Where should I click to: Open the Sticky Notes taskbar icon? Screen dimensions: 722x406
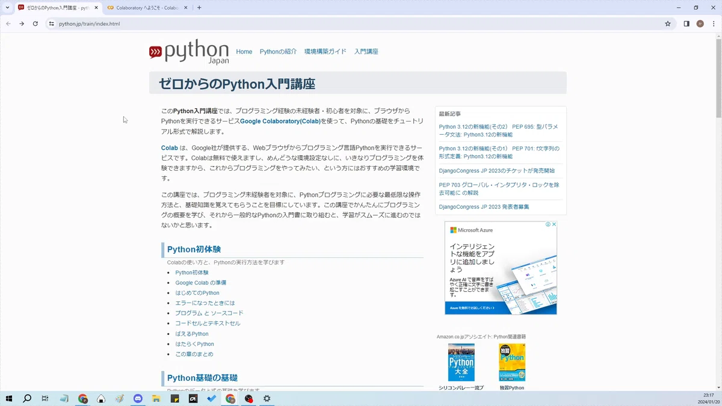coord(174,398)
